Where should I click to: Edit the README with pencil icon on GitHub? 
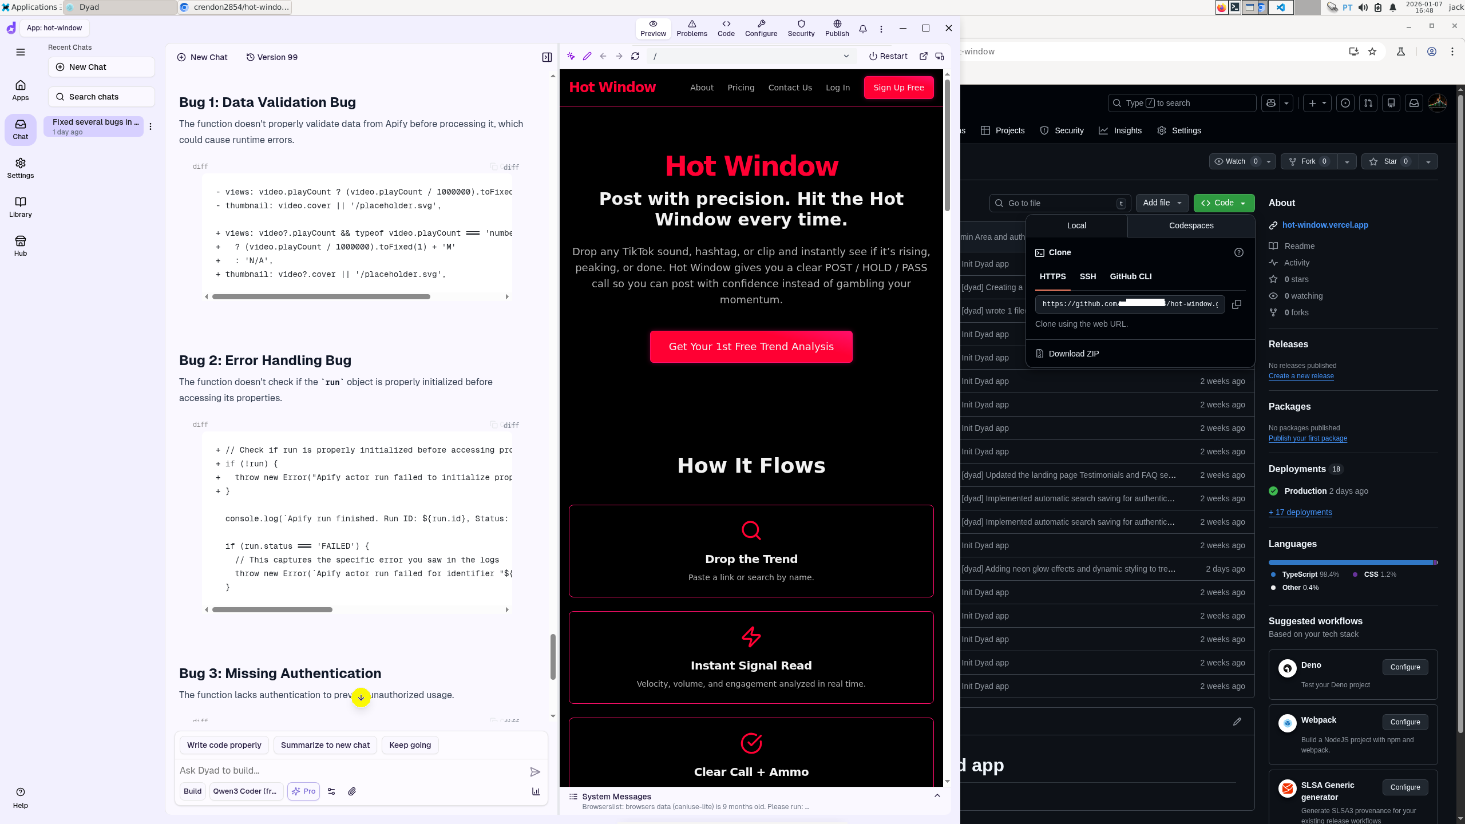click(1237, 722)
